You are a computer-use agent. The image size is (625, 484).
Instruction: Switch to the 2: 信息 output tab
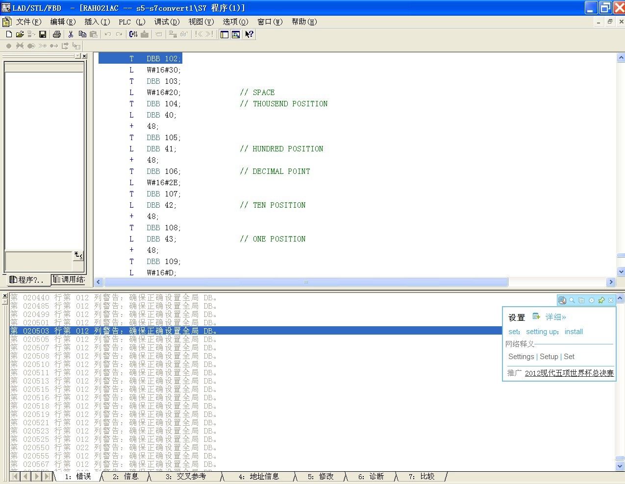coord(125,476)
